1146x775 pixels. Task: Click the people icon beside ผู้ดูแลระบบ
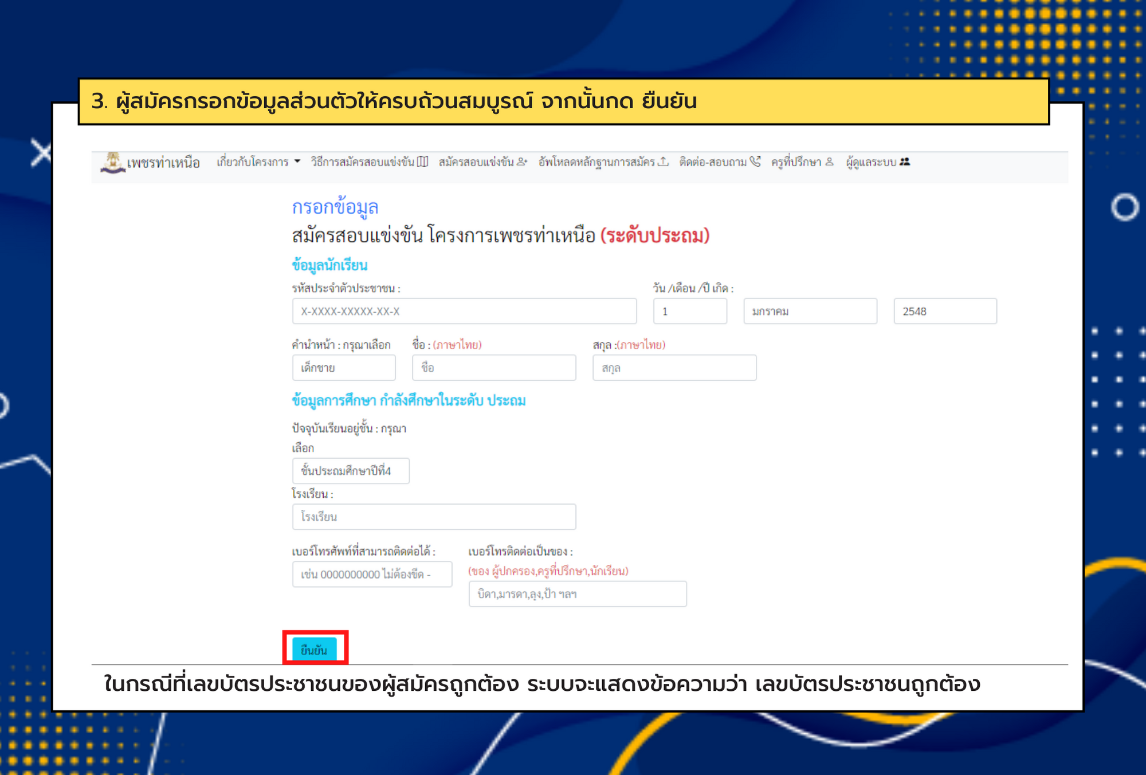coord(905,162)
